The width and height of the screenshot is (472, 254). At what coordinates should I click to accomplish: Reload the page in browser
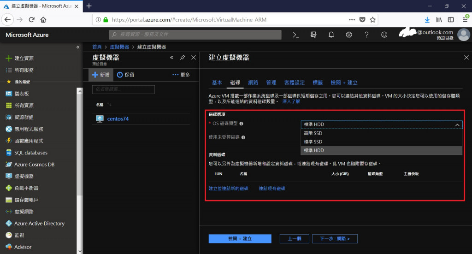click(x=31, y=20)
